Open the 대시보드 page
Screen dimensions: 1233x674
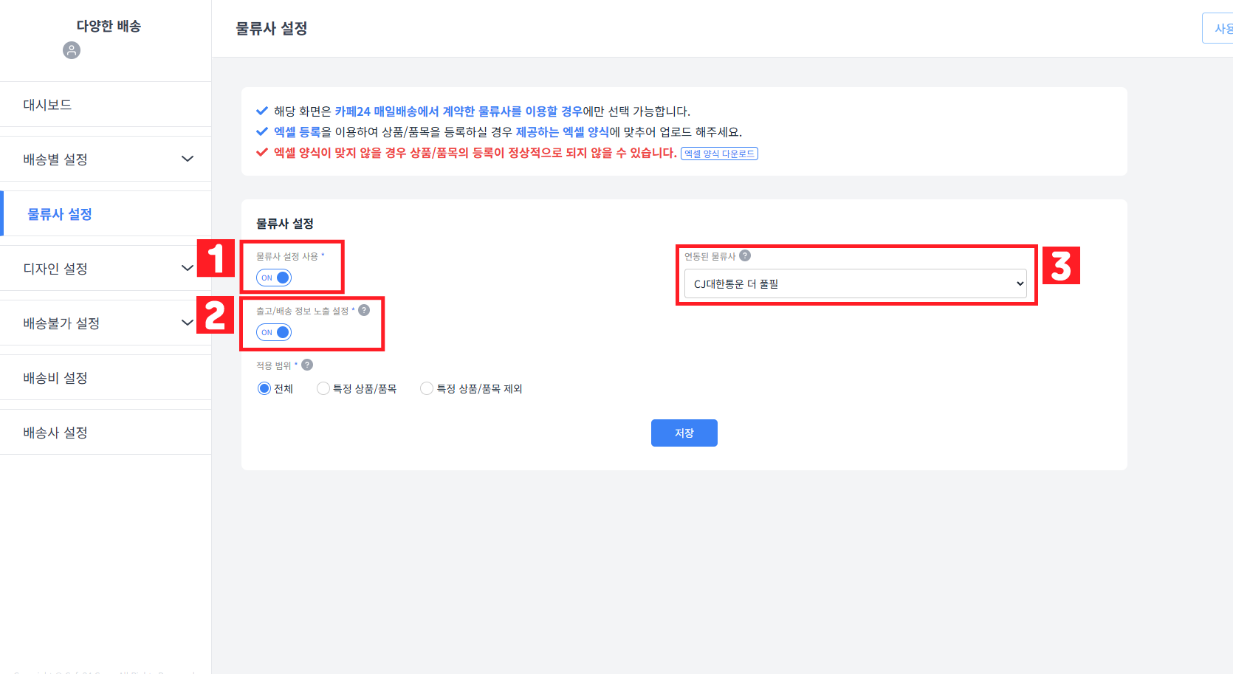(x=106, y=104)
